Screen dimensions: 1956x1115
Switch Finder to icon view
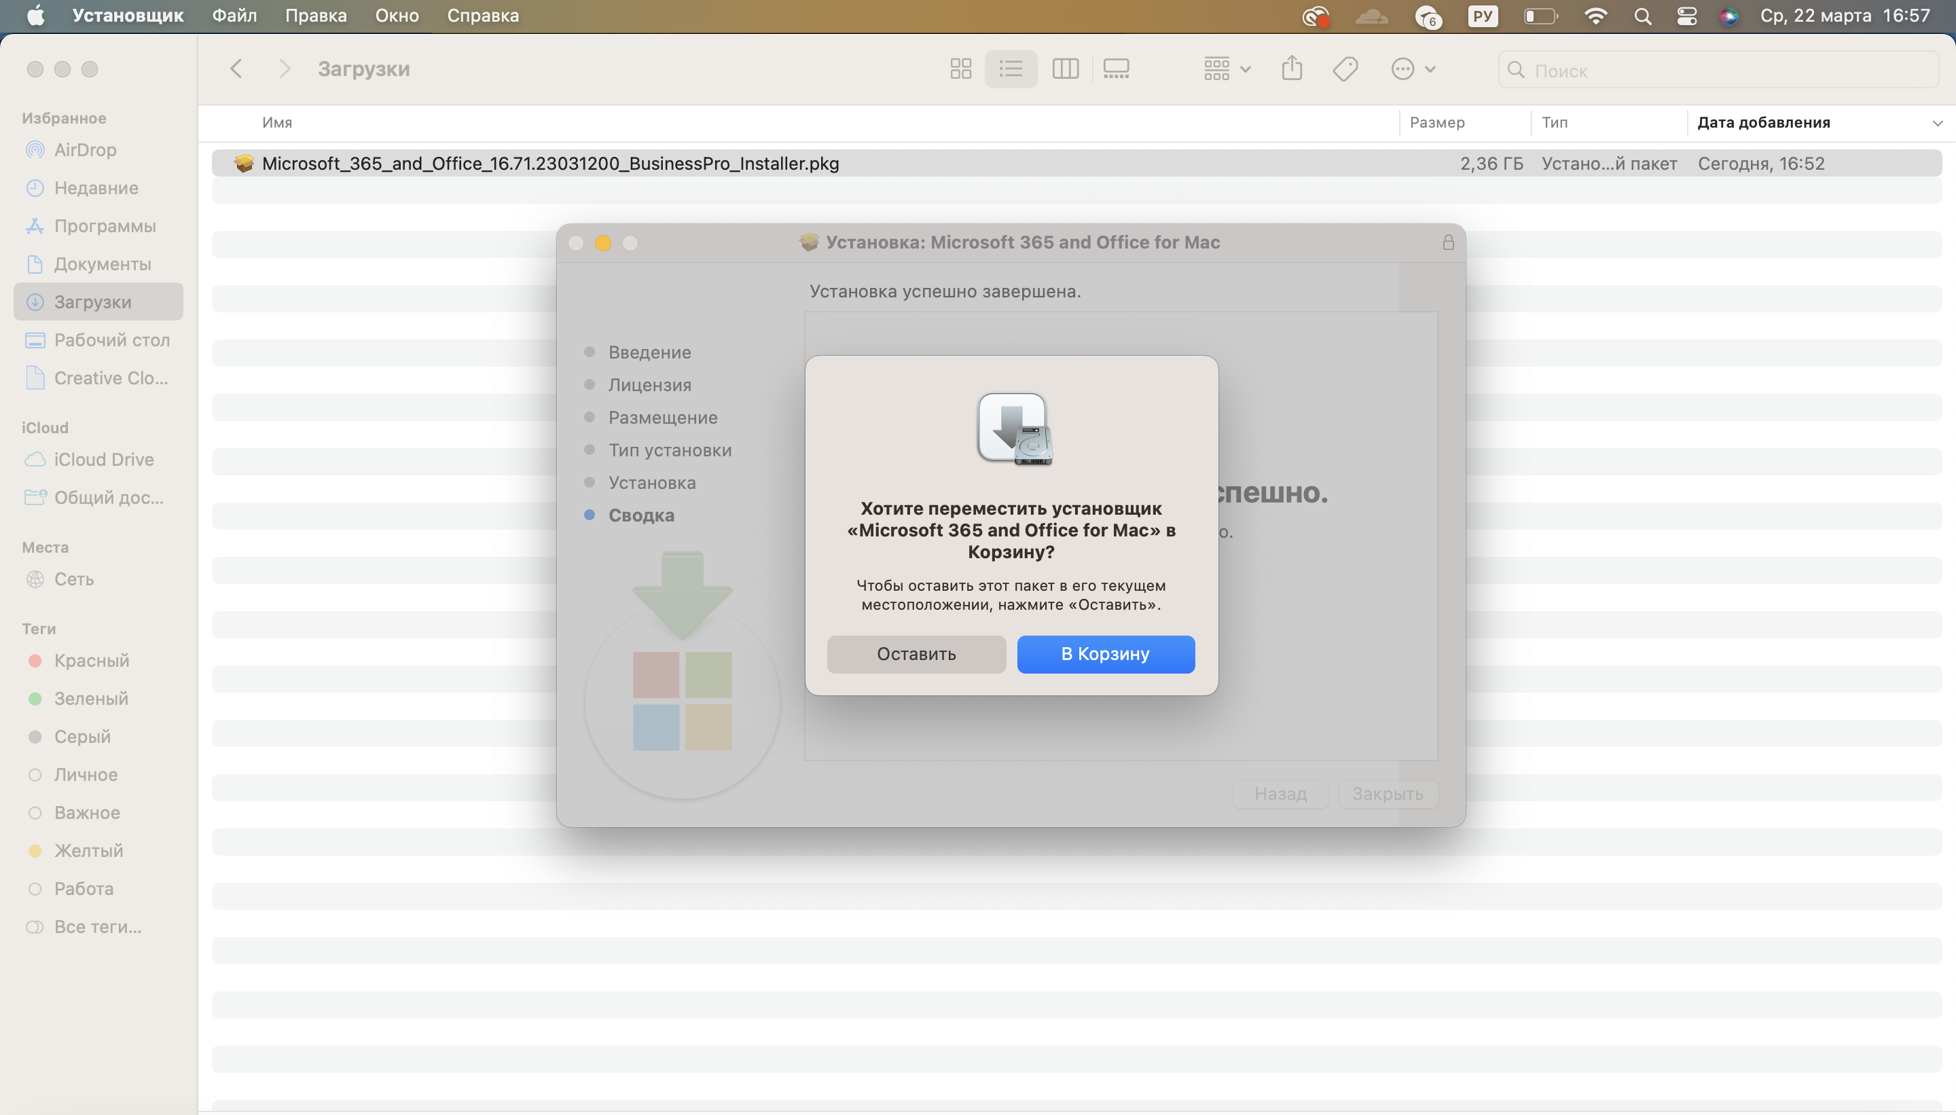coord(960,69)
